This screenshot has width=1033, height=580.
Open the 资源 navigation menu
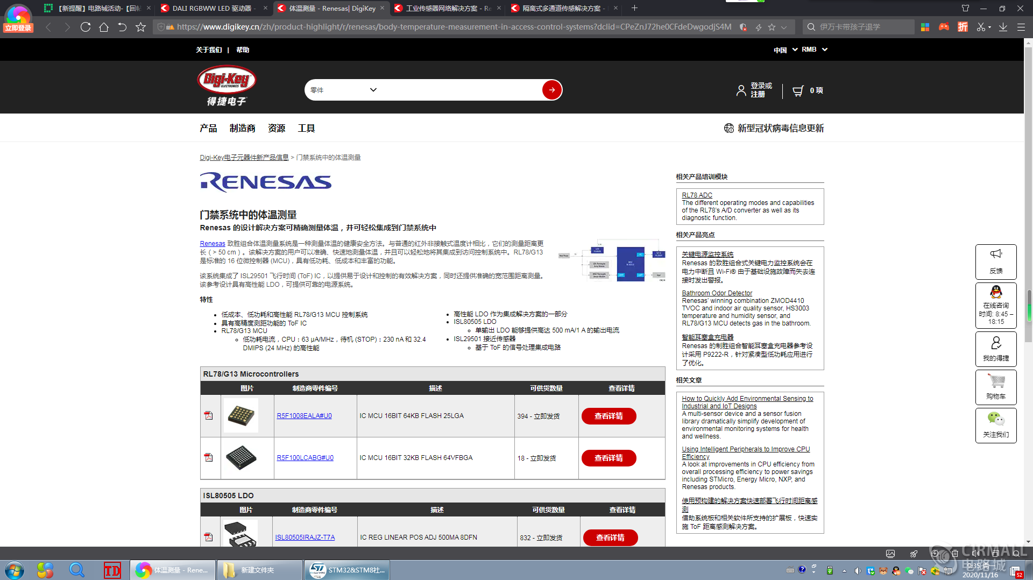pyautogui.click(x=277, y=128)
